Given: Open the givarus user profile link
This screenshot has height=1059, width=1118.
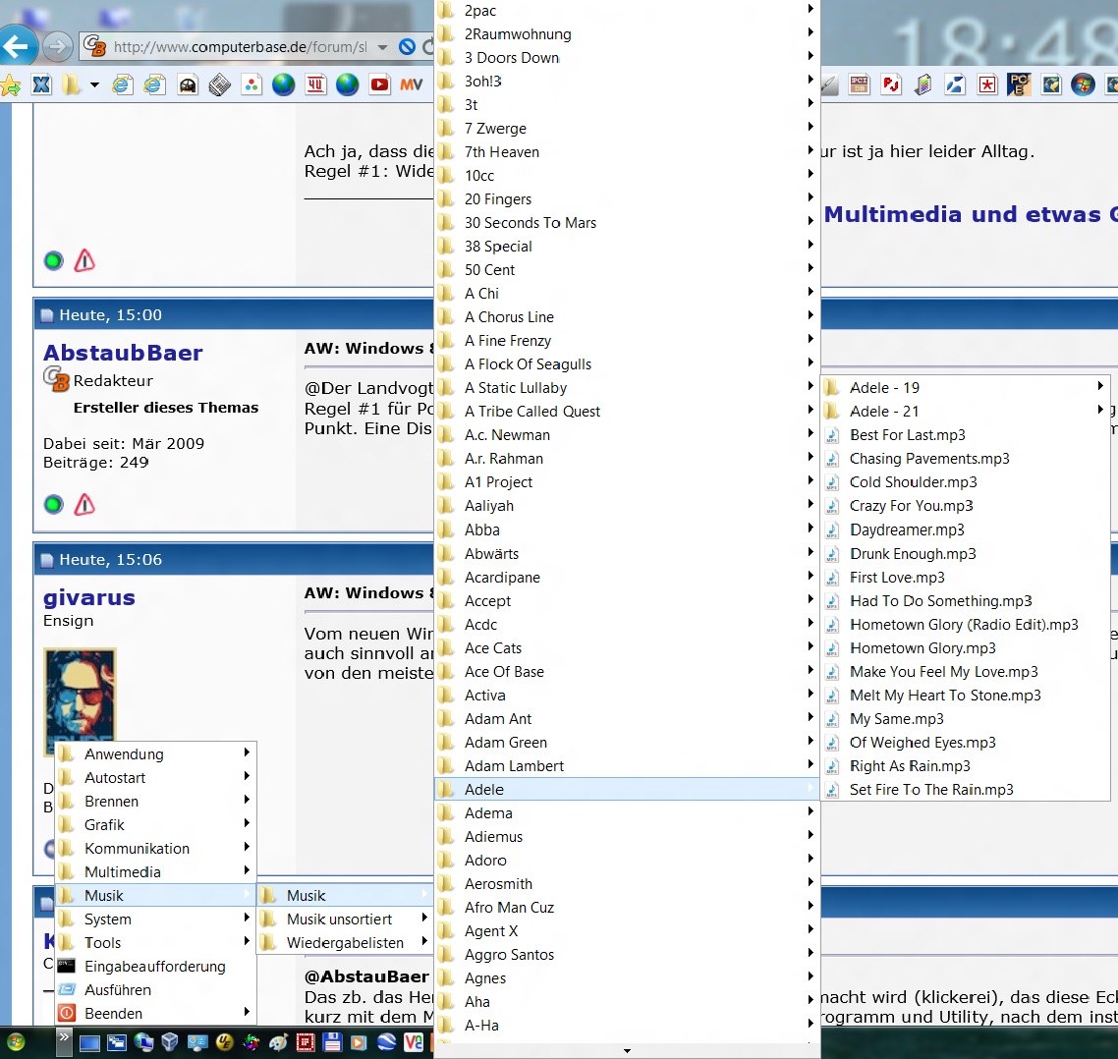Looking at the screenshot, I should pyautogui.click(x=89, y=597).
